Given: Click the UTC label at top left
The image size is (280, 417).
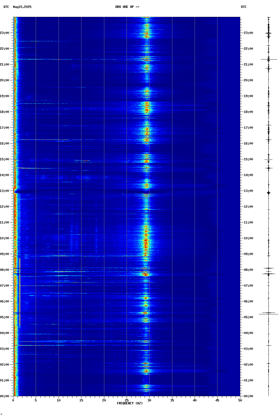Looking at the screenshot, I should click(x=6, y=7).
